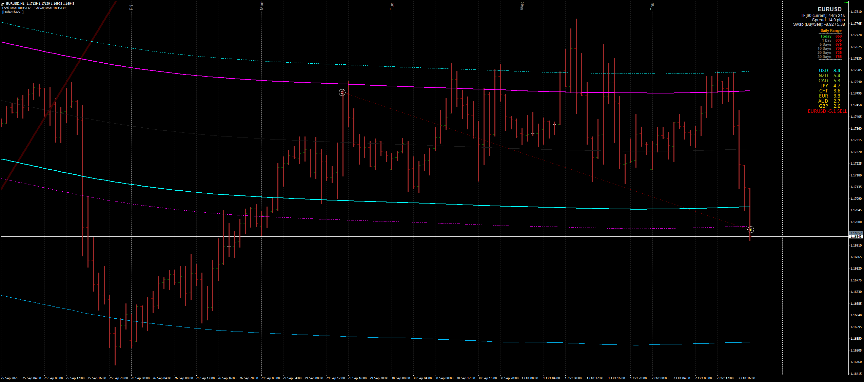Click the Mon day separator label

[261, 6]
